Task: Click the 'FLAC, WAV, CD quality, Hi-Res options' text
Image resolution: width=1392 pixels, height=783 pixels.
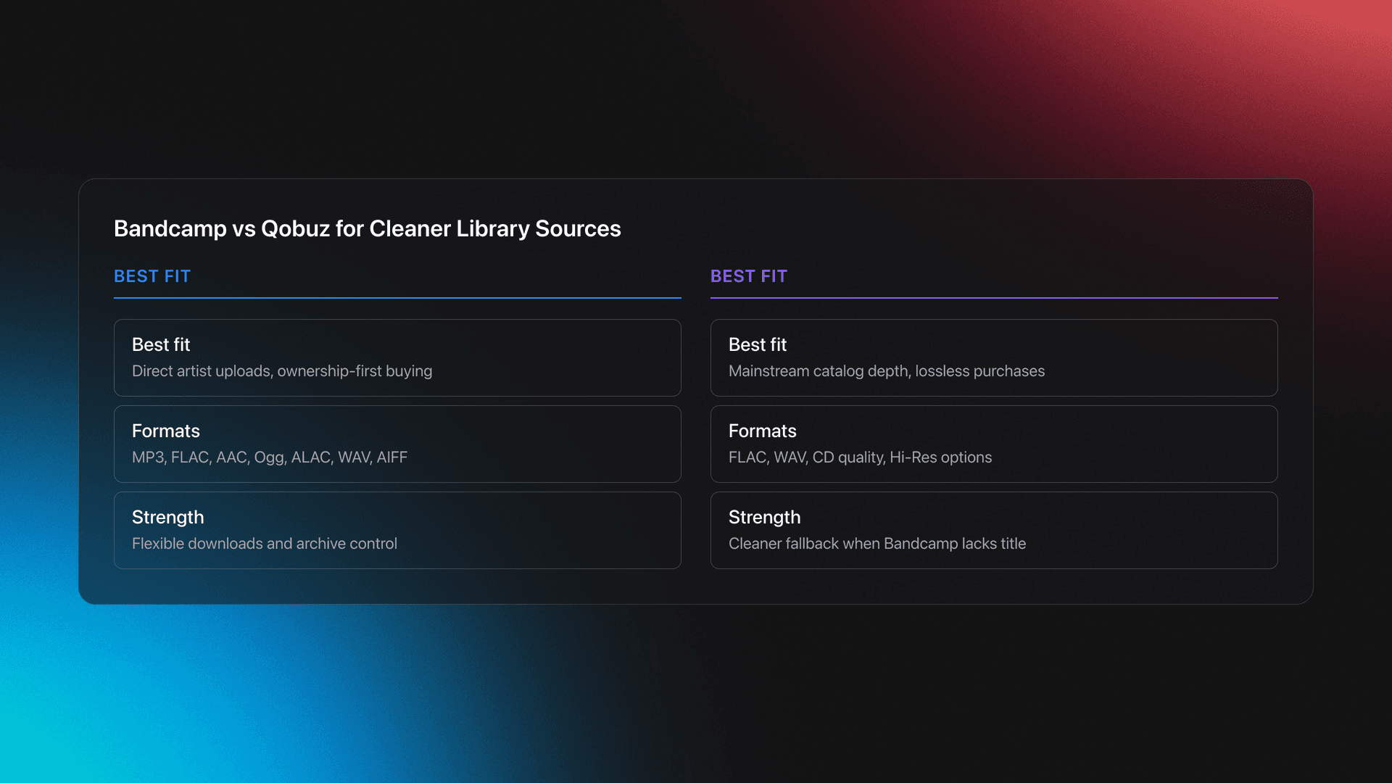Action: [x=860, y=457]
